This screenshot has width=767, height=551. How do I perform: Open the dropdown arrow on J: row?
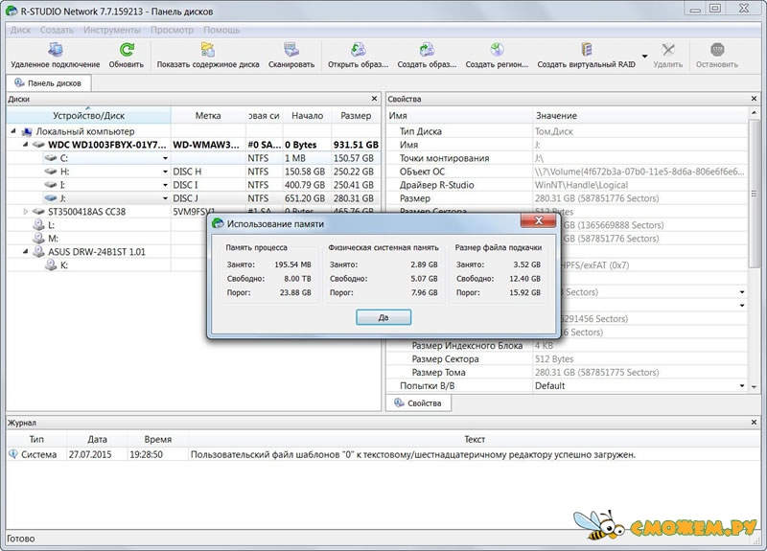[165, 198]
